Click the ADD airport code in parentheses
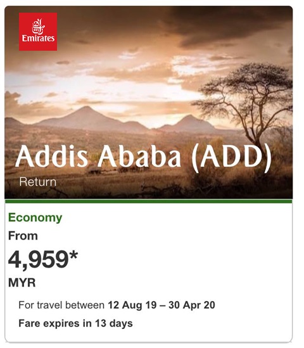 (x=232, y=157)
